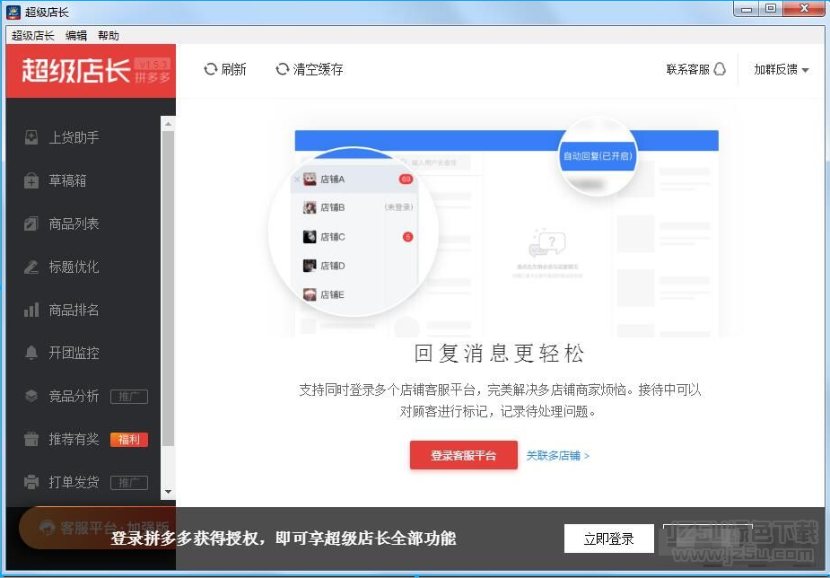
Task: Click the 客服平台-加强版 orange button
Action: pyautogui.click(x=97, y=527)
